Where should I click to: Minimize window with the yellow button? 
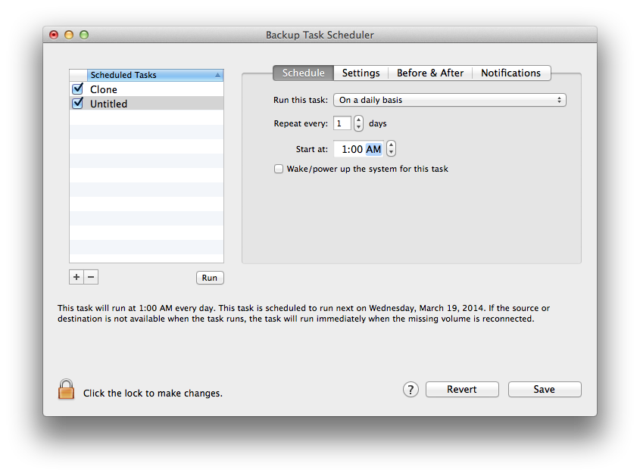pos(69,35)
